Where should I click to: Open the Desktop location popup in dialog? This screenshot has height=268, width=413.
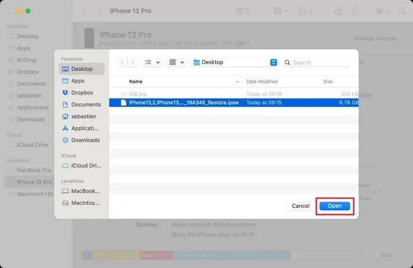click(234, 63)
